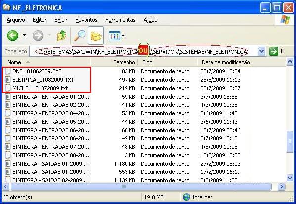
Task: Open the Ferramentas menu
Action: [x=121, y=20]
